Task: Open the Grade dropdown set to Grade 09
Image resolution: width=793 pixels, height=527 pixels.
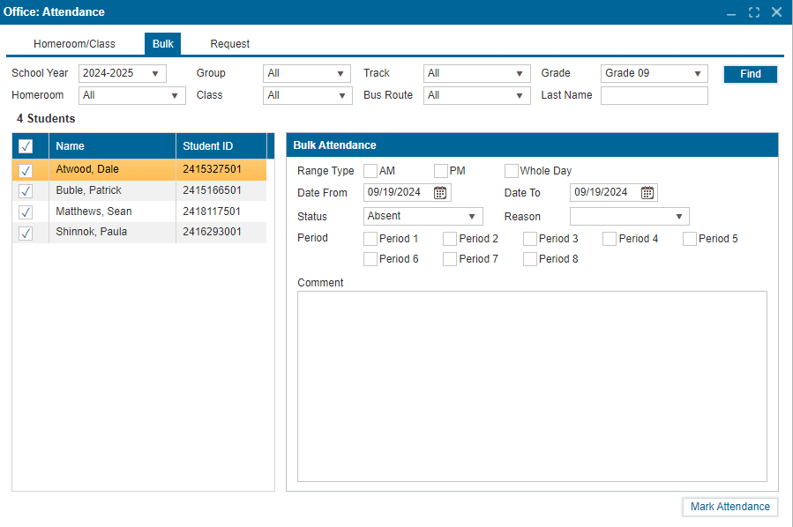Action: point(654,74)
